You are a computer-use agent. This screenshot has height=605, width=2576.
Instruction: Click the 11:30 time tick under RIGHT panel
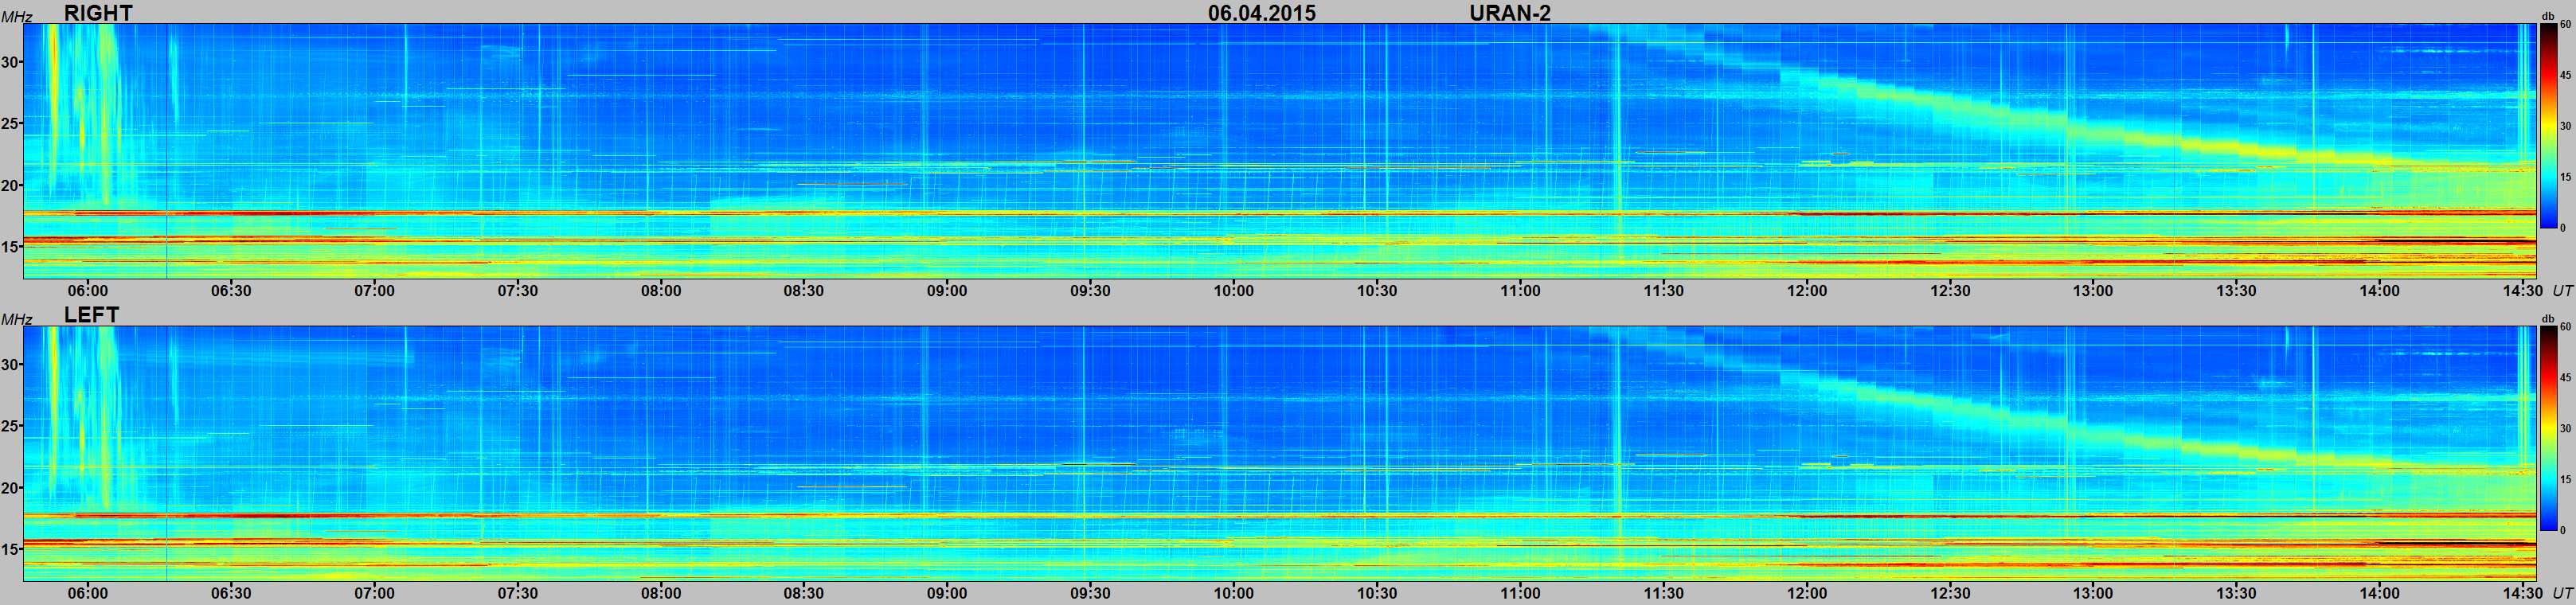coord(1663,291)
